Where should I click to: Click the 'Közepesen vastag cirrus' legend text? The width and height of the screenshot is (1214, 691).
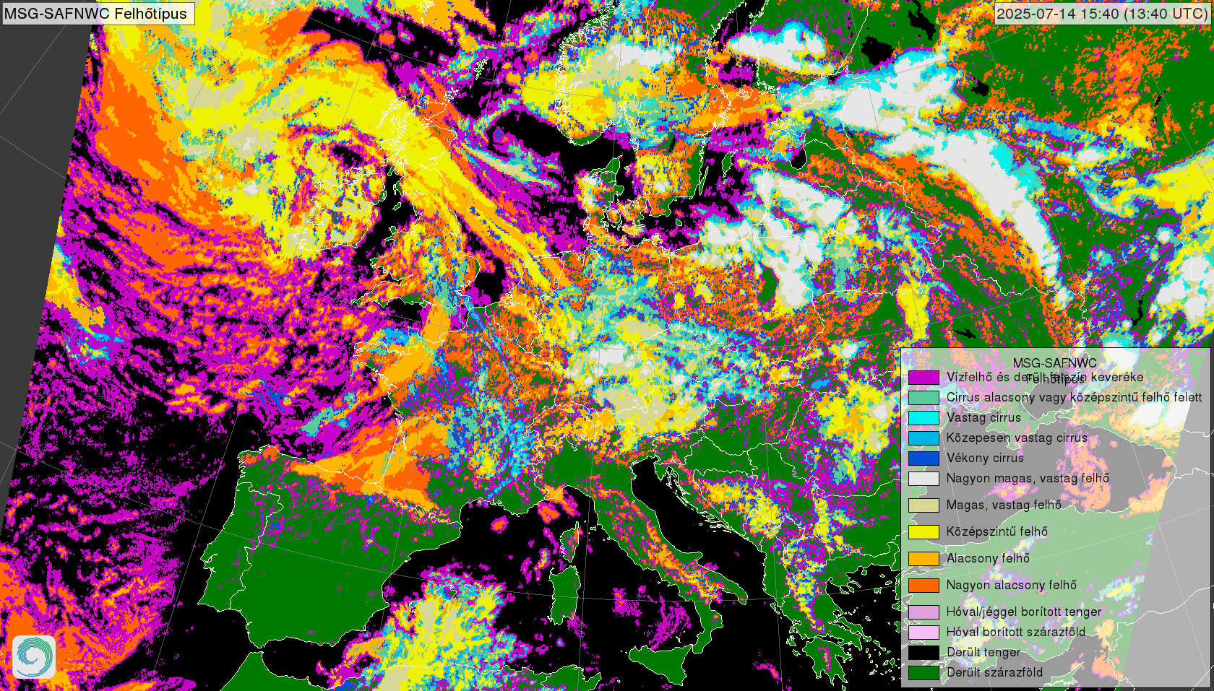point(1017,438)
